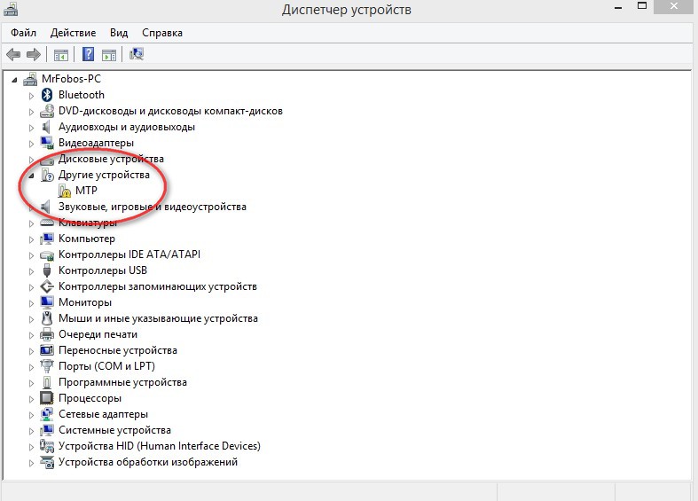
Task: Click the show/hide console tree toolbar icon
Action: (61, 55)
